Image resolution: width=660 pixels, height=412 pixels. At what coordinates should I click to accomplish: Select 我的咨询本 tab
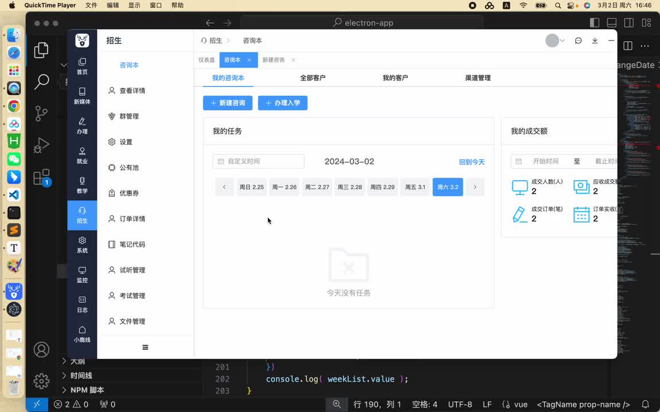[x=228, y=78]
